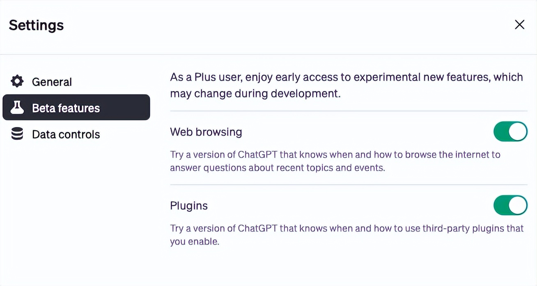Click the flask icon on the highlighted tab
This screenshot has height=286, width=537.
(17, 107)
